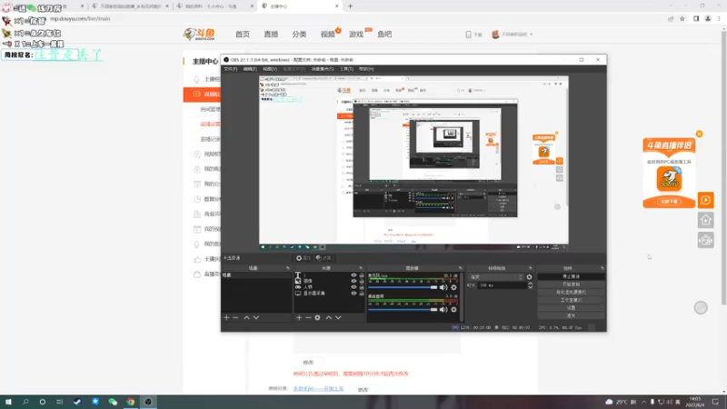Open transition properties gear icon

[x=529, y=277]
